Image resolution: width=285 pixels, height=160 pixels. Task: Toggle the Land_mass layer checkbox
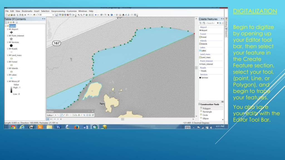(10, 55)
